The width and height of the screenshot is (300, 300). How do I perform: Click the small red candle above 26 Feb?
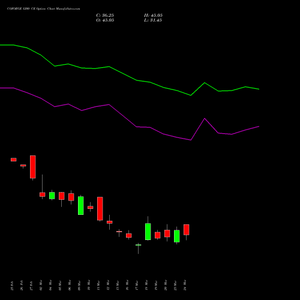point(23,166)
